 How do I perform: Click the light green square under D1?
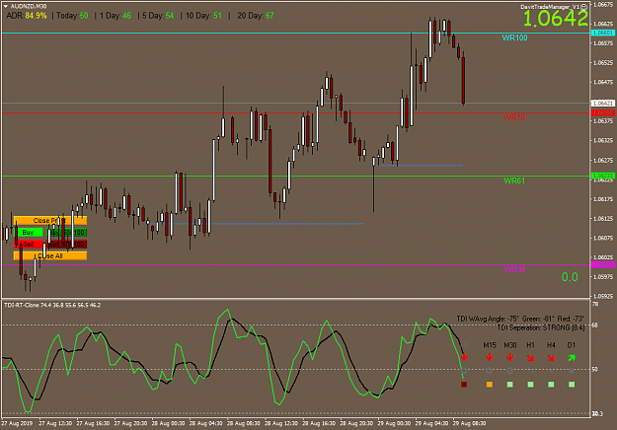pyautogui.click(x=572, y=384)
